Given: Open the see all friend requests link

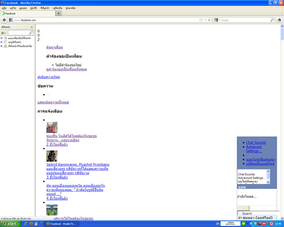Looking at the screenshot, I should [x=67, y=69].
